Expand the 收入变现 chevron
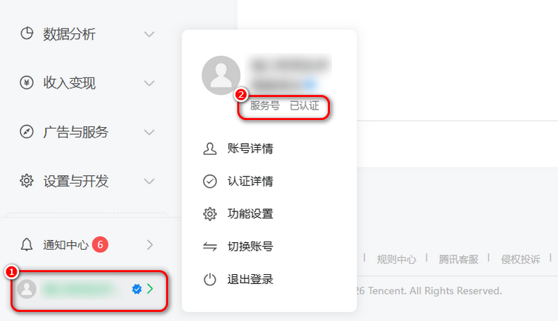 tap(149, 83)
